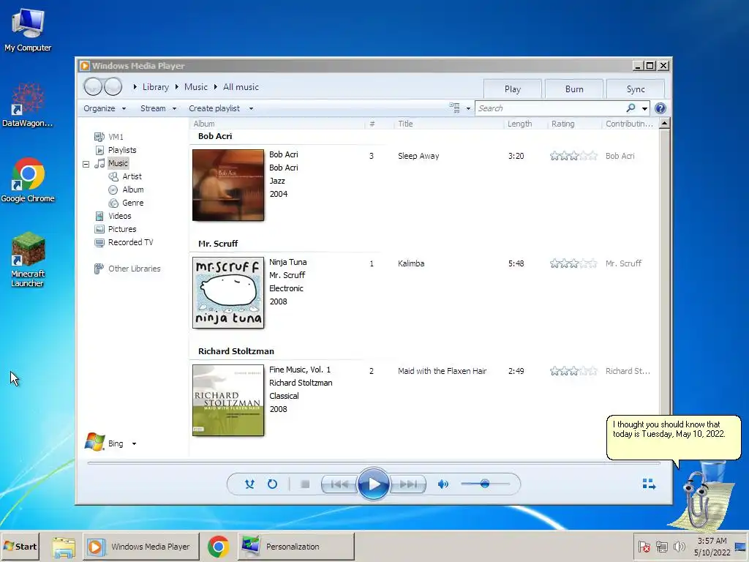Open the Play tab
The height and width of the screenshot is (562, 749).
512,89
